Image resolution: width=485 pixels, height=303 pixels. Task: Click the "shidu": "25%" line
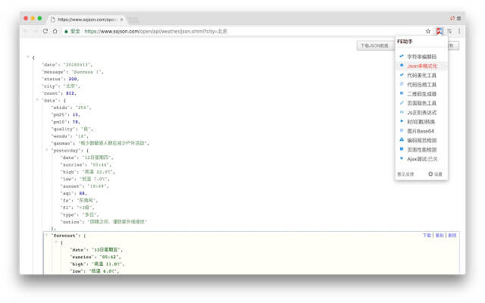pos(71,108)
